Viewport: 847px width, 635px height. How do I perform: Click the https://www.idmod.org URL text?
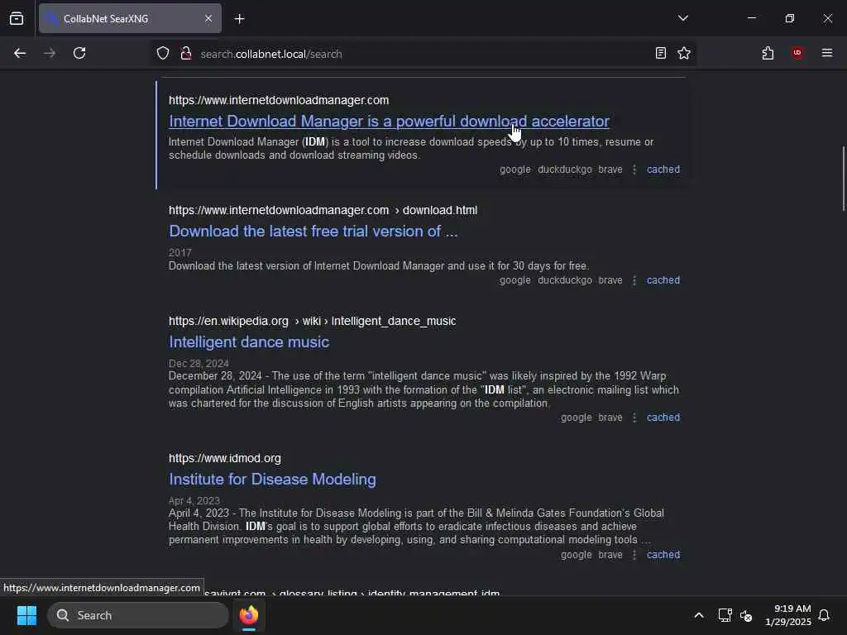pos(225,458)
